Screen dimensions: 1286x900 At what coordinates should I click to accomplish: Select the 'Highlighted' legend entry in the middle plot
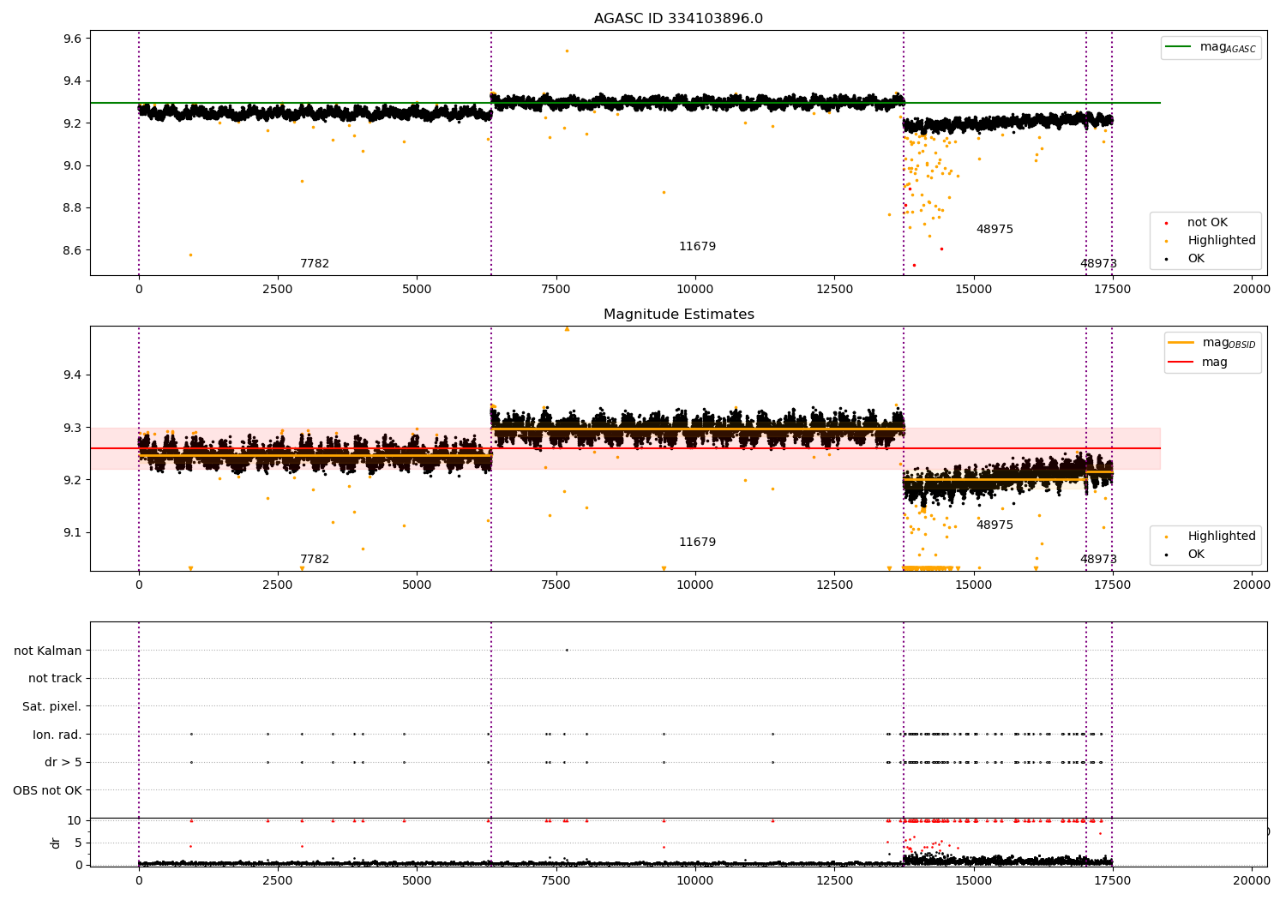pyautogui.click(x=1221, y=537)
